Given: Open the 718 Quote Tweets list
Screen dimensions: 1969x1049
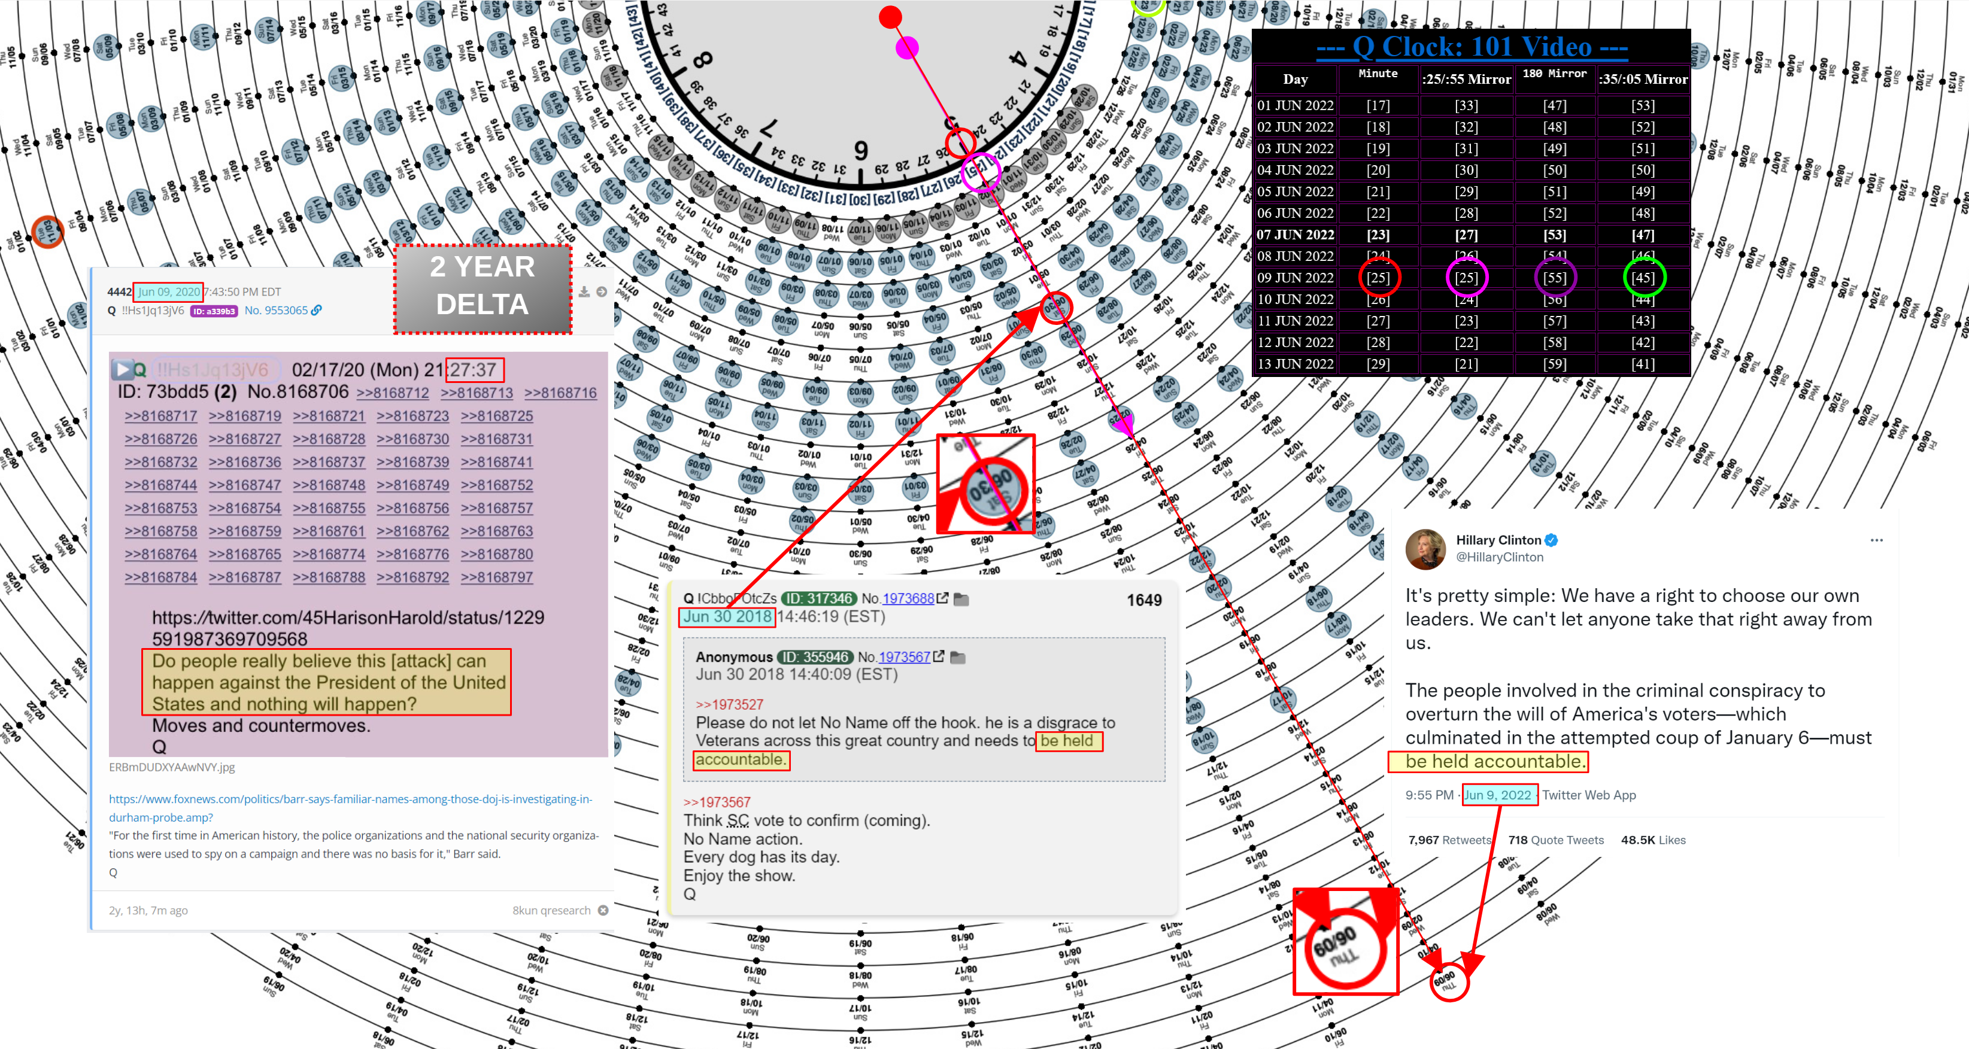Looking at the screenshot, I should tap(1557, 840).
